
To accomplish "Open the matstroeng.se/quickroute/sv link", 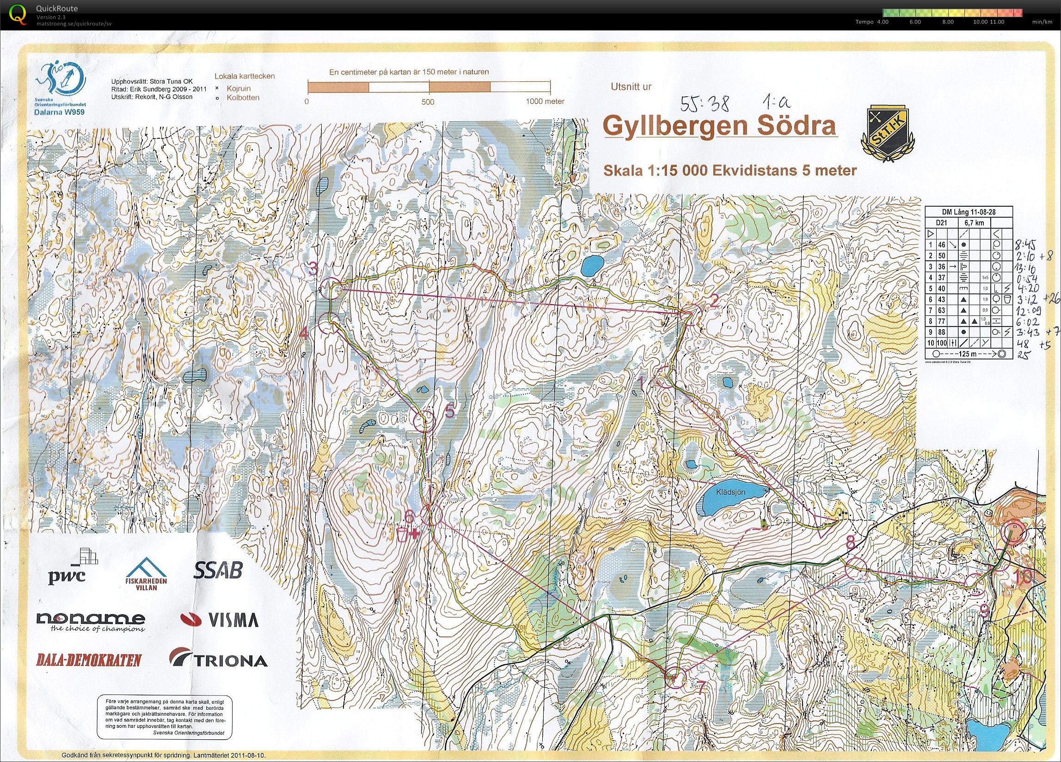I will pos(74,23).
